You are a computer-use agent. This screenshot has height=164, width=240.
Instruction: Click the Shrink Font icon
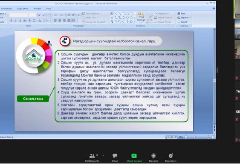coord(44,15)
